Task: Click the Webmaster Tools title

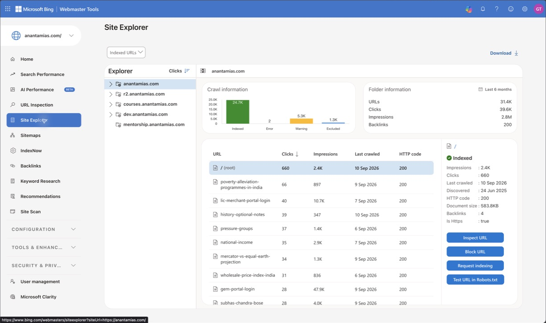Action: pos(79,9)
